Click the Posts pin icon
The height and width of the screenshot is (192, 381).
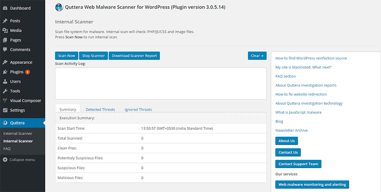(5, 21)
